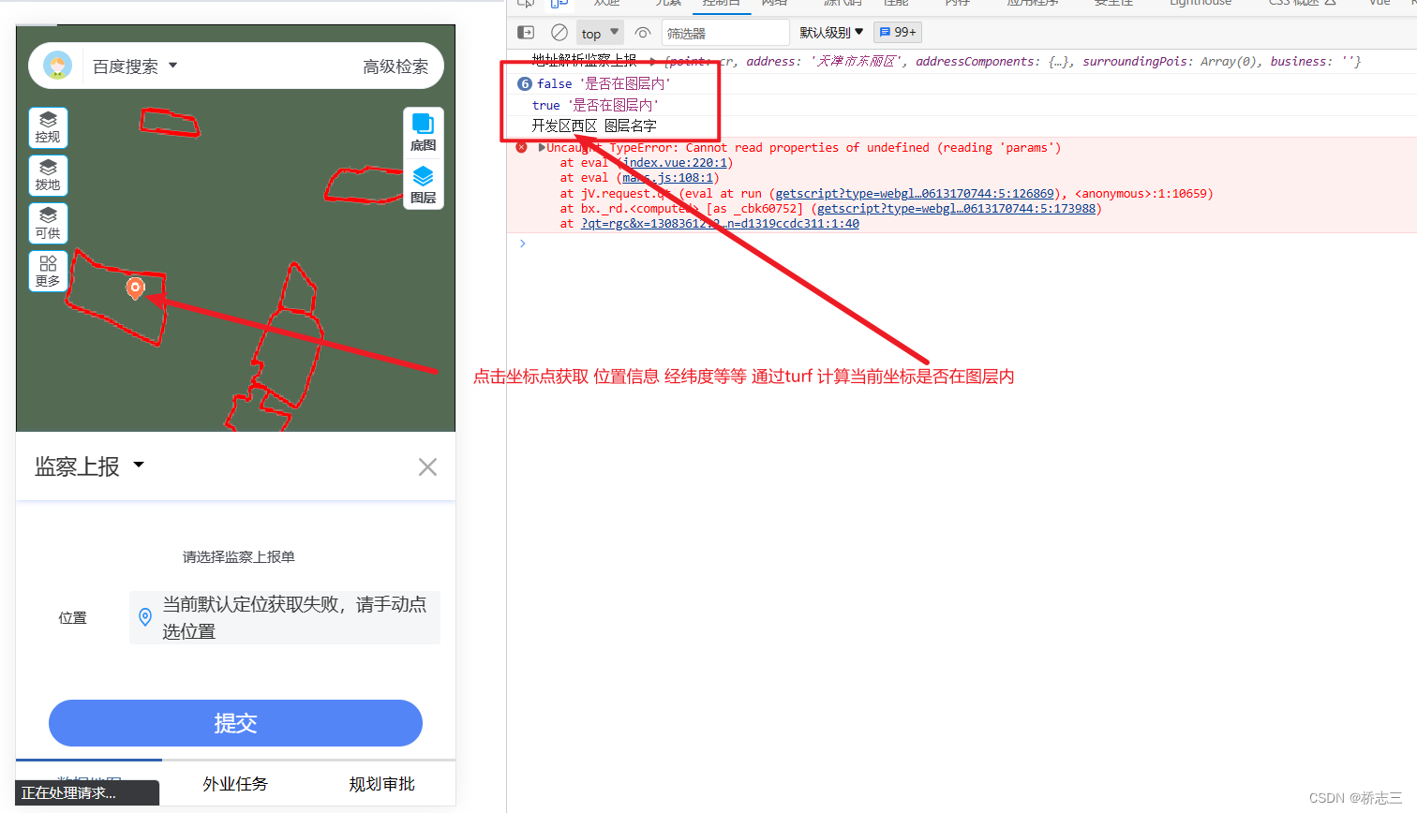Click the red error icon beside TypeError
The width and height of the screenshot is (1417, 813).
(x=522, y=148)
